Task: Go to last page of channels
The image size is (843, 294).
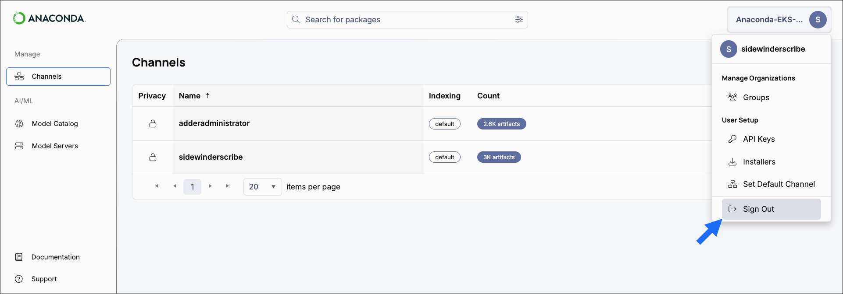Action: [x=228, y=186]
